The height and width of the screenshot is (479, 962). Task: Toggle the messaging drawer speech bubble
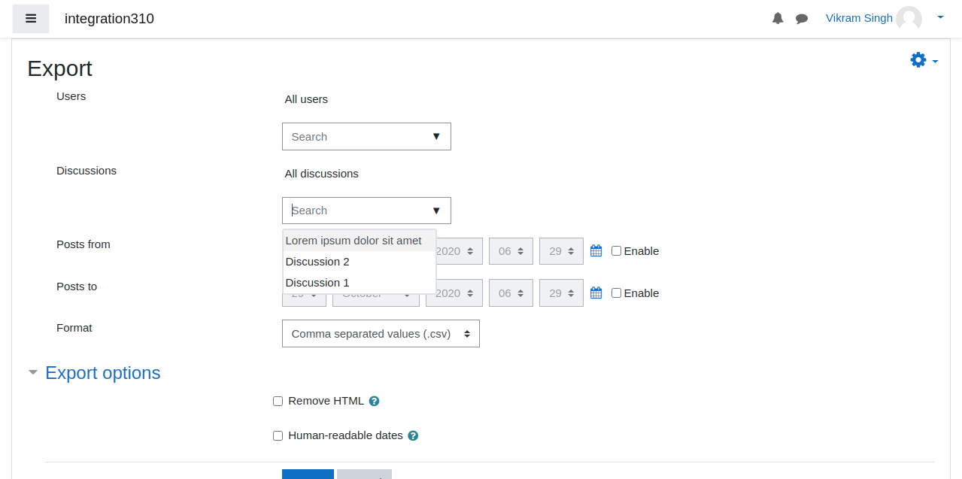click(x=802, y=19)
